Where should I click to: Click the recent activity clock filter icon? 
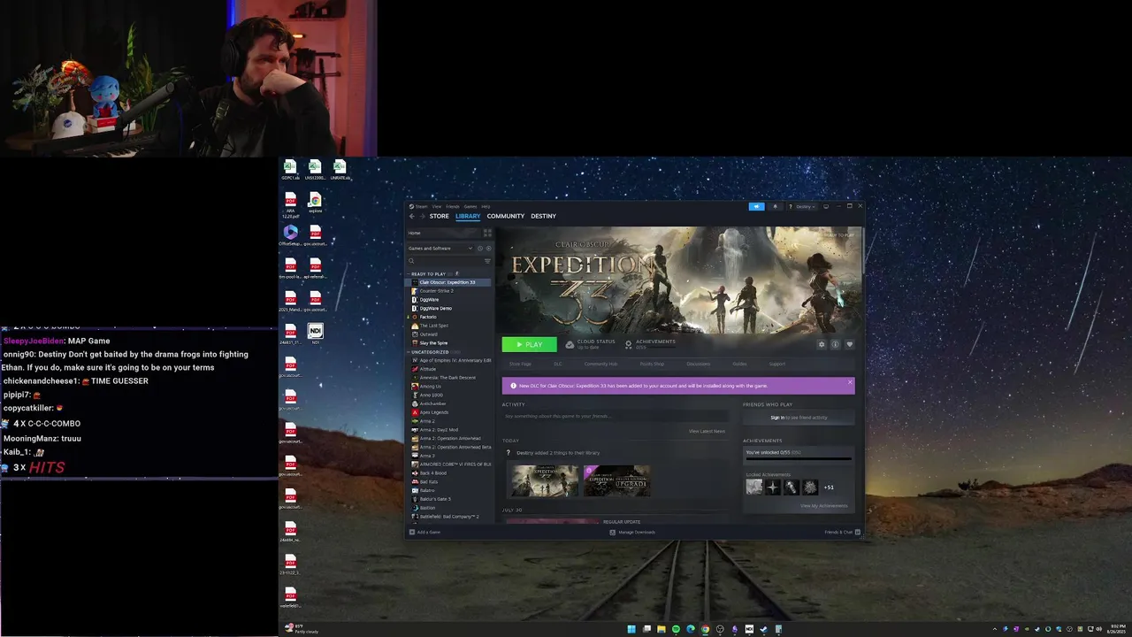coord(480,249)
